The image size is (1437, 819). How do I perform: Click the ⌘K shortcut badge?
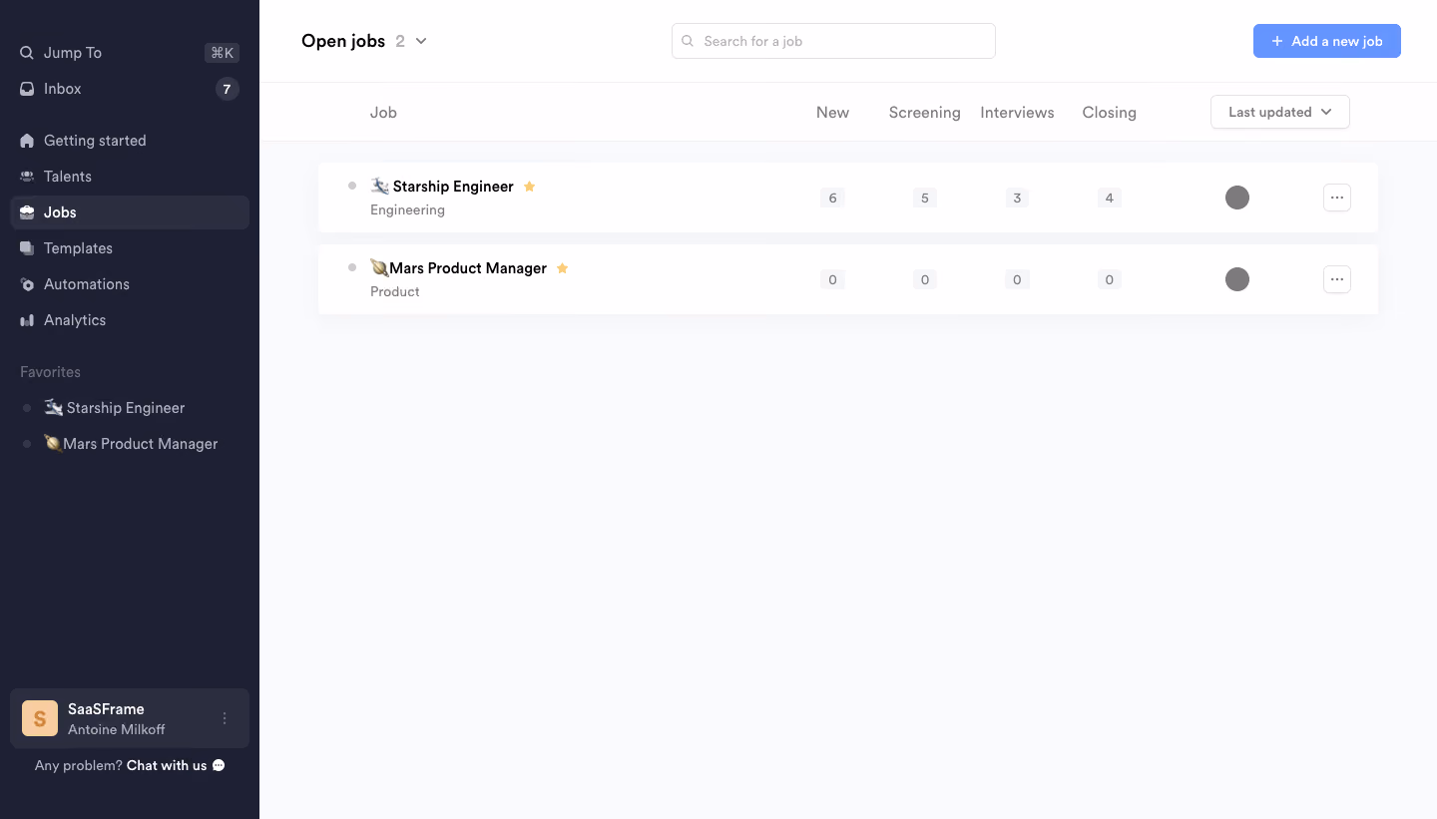pos(222,53)
